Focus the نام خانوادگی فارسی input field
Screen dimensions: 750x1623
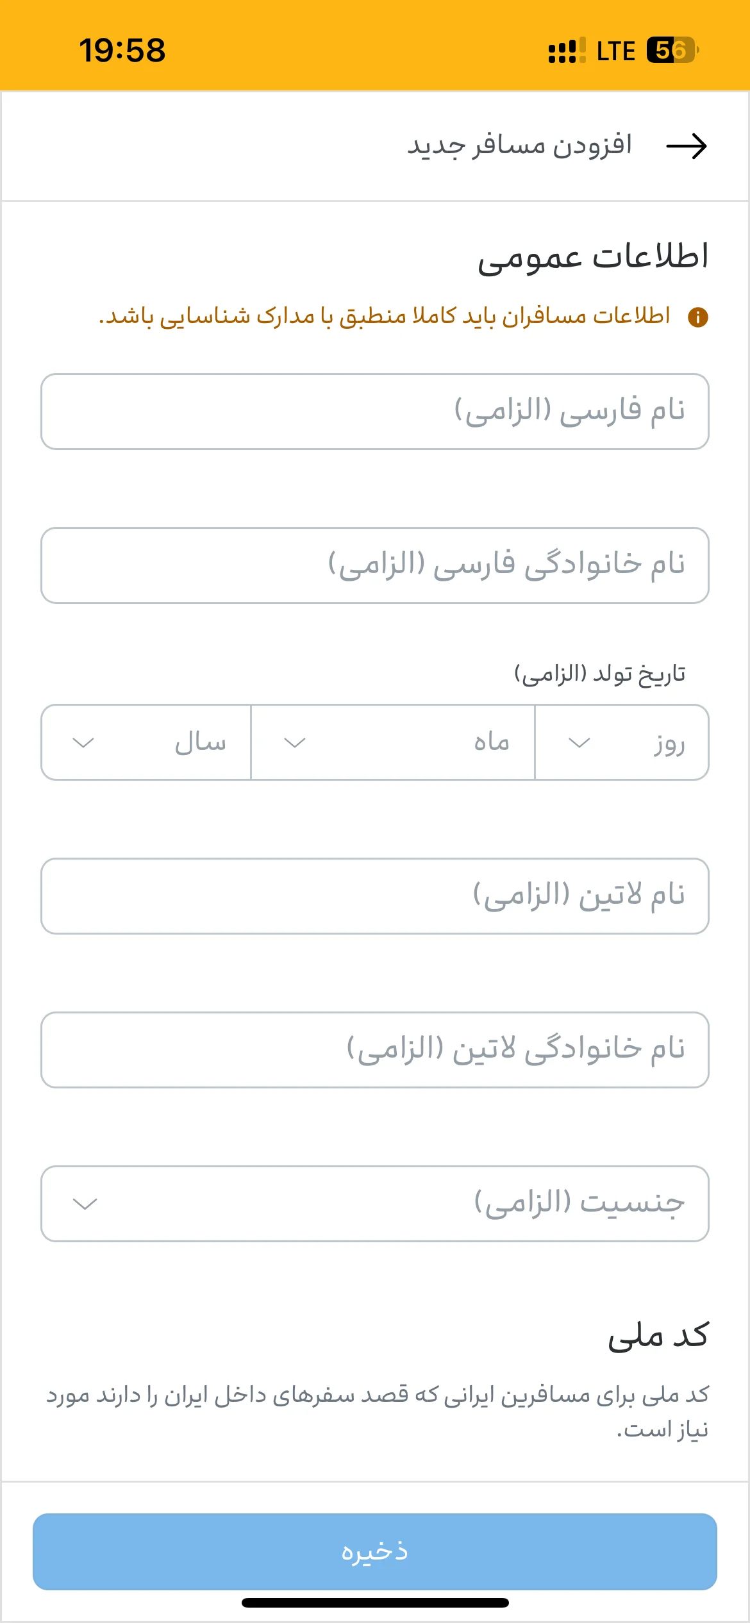[x=375, y=565]
